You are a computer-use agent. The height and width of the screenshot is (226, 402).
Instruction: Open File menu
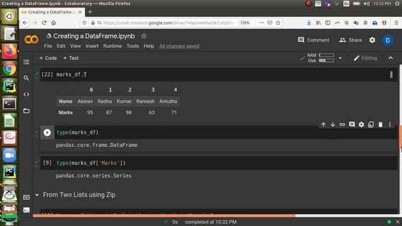pos(48,46)
